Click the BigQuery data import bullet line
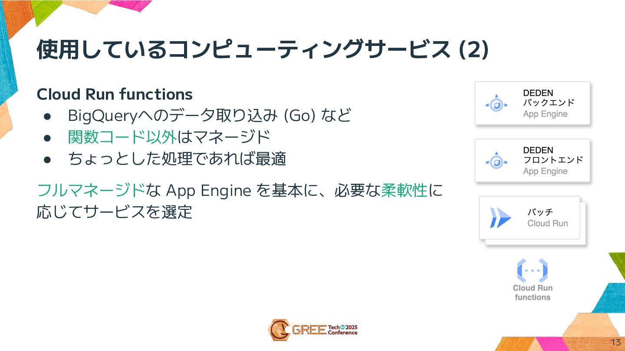This screenshot has height=351, width=625. pyautogui.click(x=209, y=116)
